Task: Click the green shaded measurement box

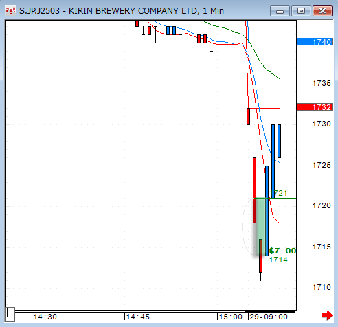Action: pos(260,227)
